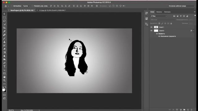This screenshot has height=111, width=198.
Task: Select the Healing Brush tool
Action: pos(4,35)
